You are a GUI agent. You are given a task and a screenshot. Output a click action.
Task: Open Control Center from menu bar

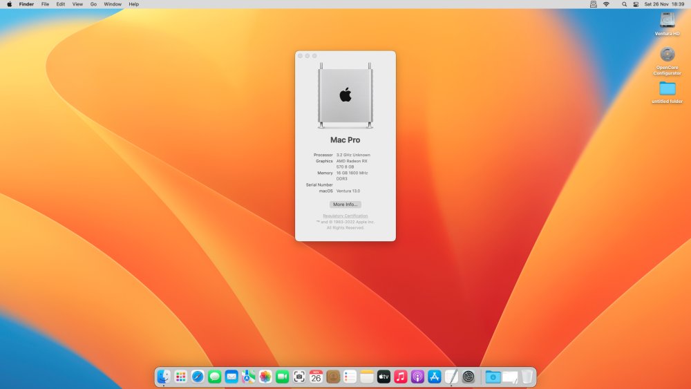click(636, 4)
